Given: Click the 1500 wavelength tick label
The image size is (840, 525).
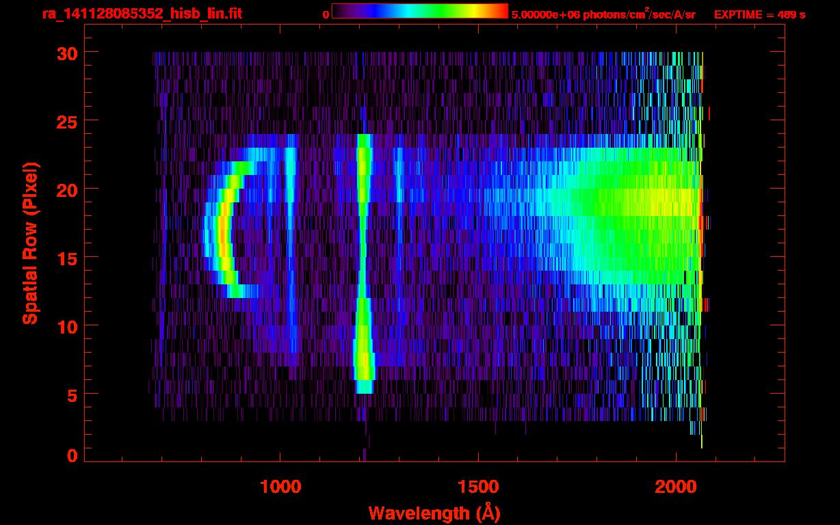Looking at the screenshot, I should click(478, 487).
